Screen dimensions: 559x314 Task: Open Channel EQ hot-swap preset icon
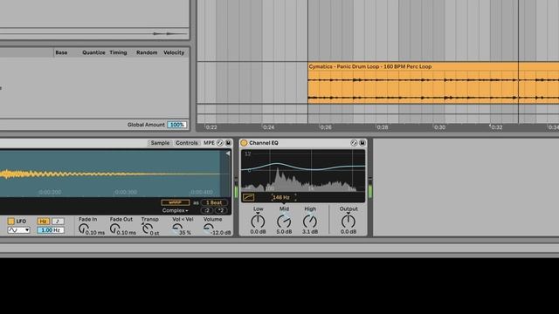[x=354, y=143]
